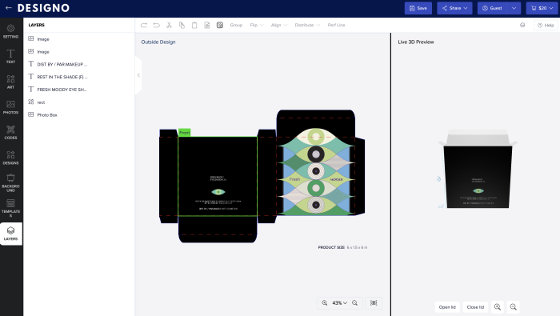The image size is (560, 316).
Task: Click canvas zoom out magnifier left of 43%
Action: (324, 302)
